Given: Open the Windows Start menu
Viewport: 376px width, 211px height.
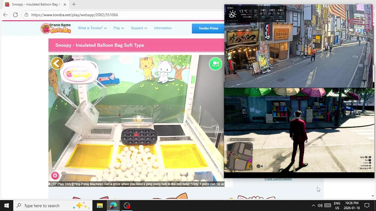Looking at the screenshot, I should [x=6, y=206].
